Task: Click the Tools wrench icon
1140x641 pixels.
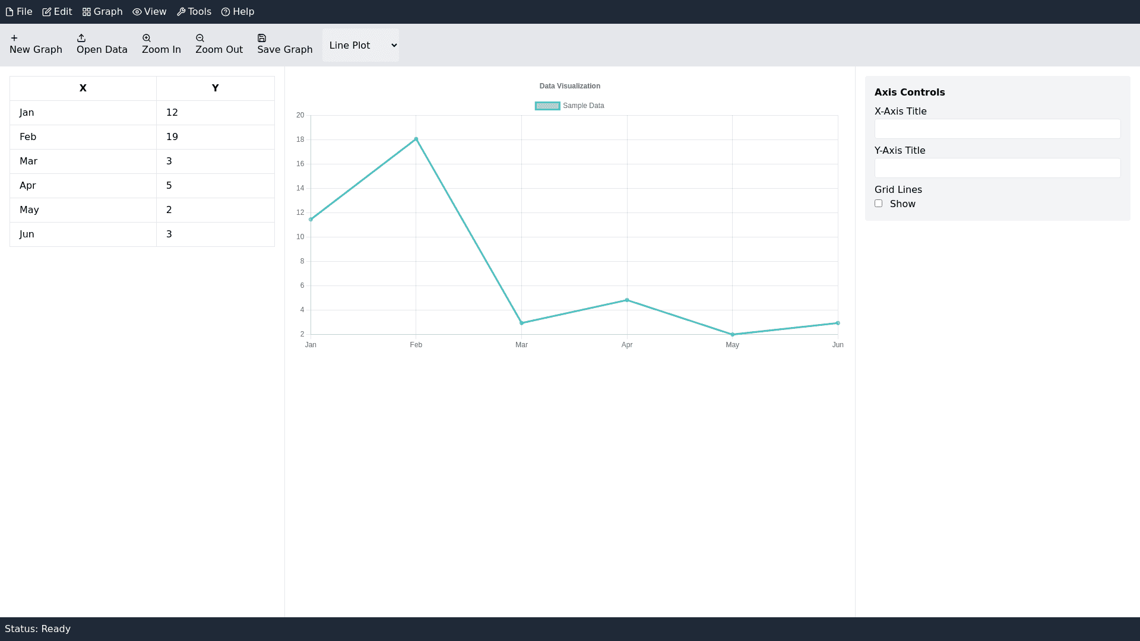Action: click(180, 11)
